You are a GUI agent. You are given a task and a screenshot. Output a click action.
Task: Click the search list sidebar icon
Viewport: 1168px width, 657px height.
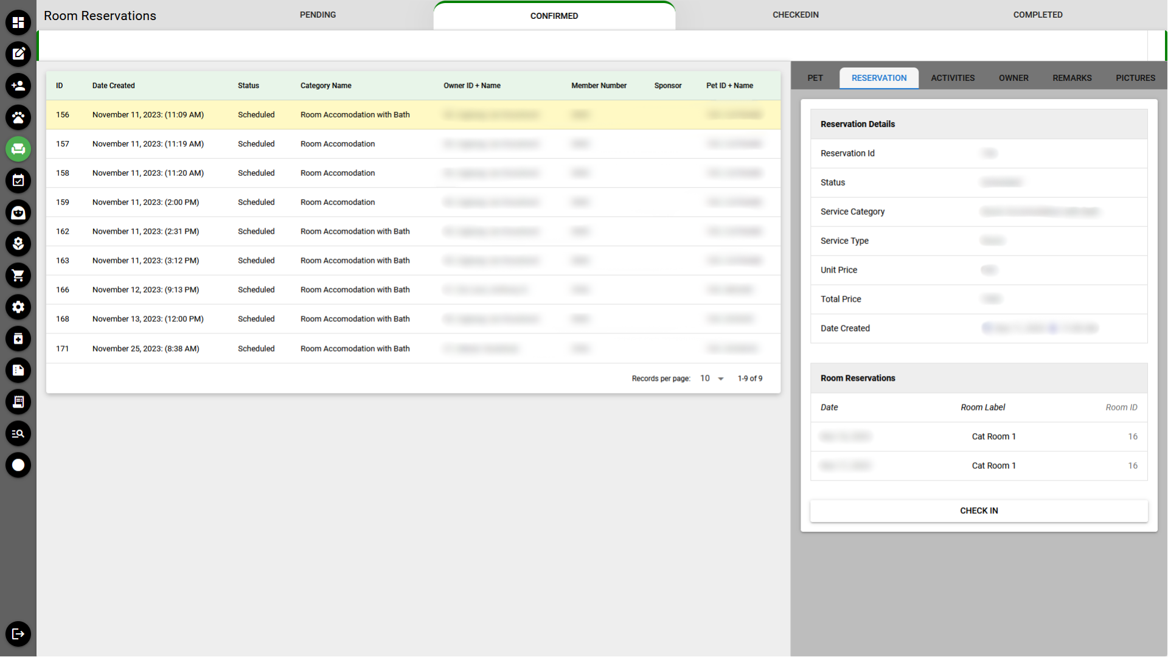pos(18,434)
